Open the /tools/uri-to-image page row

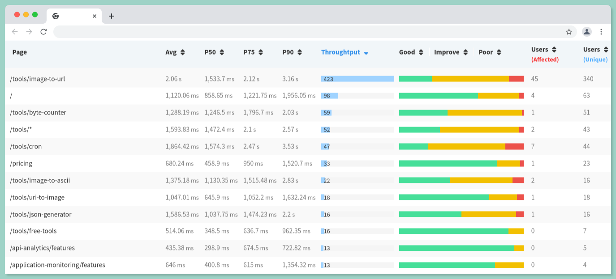point(308,198)
